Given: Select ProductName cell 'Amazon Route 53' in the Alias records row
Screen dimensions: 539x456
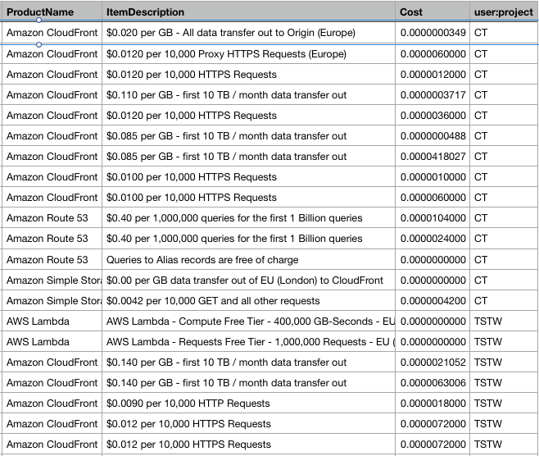Looking at the screenshot, I should [52, 260].
